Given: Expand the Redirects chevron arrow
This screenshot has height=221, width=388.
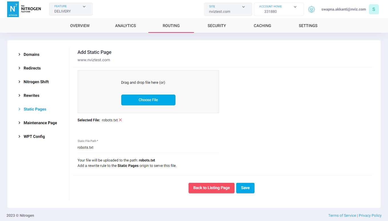Looking at the screenshot, I should tap(19, 68).
